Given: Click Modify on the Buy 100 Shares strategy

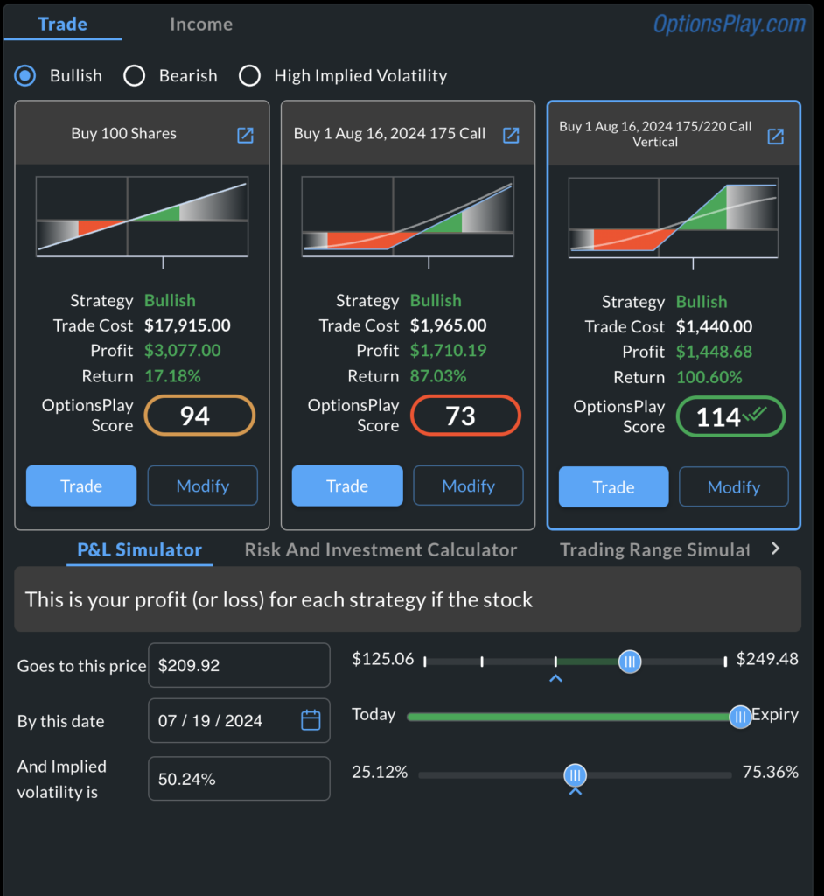Looking at the screenshot, I should pos(202,486).
